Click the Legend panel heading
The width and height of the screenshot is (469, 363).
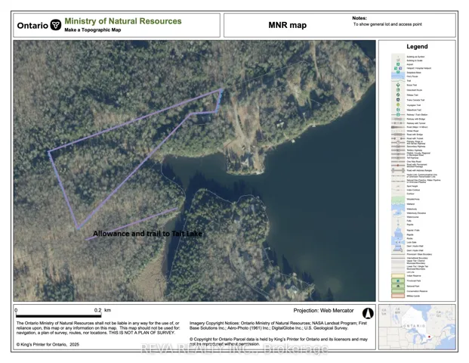(417, 47)
